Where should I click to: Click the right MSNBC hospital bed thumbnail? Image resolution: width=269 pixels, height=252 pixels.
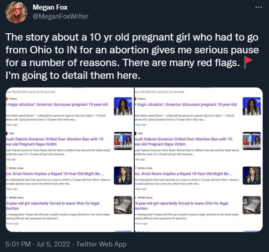point(252,205)
